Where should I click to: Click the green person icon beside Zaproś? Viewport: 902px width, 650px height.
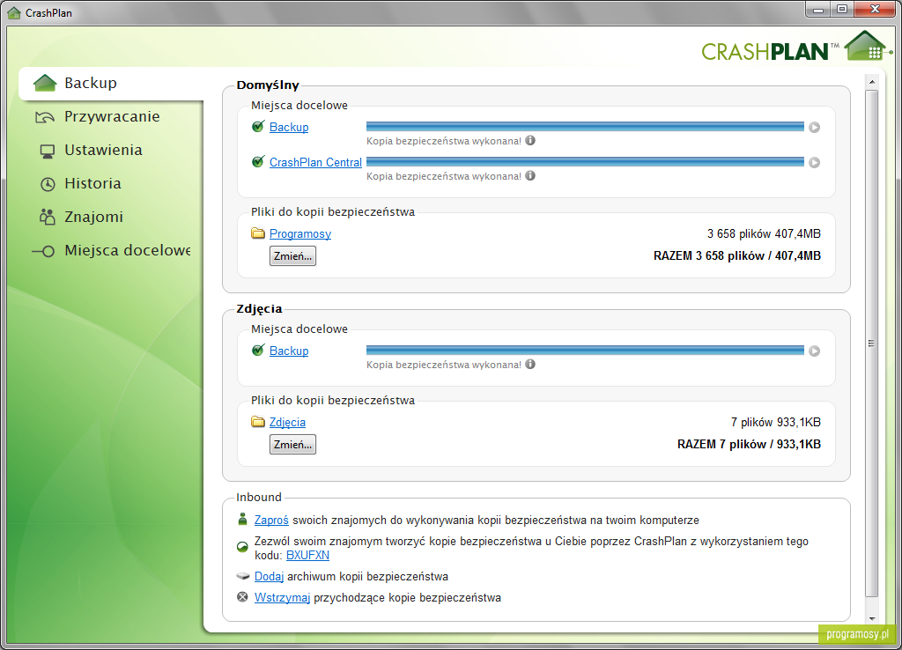(x=242, y=520)
